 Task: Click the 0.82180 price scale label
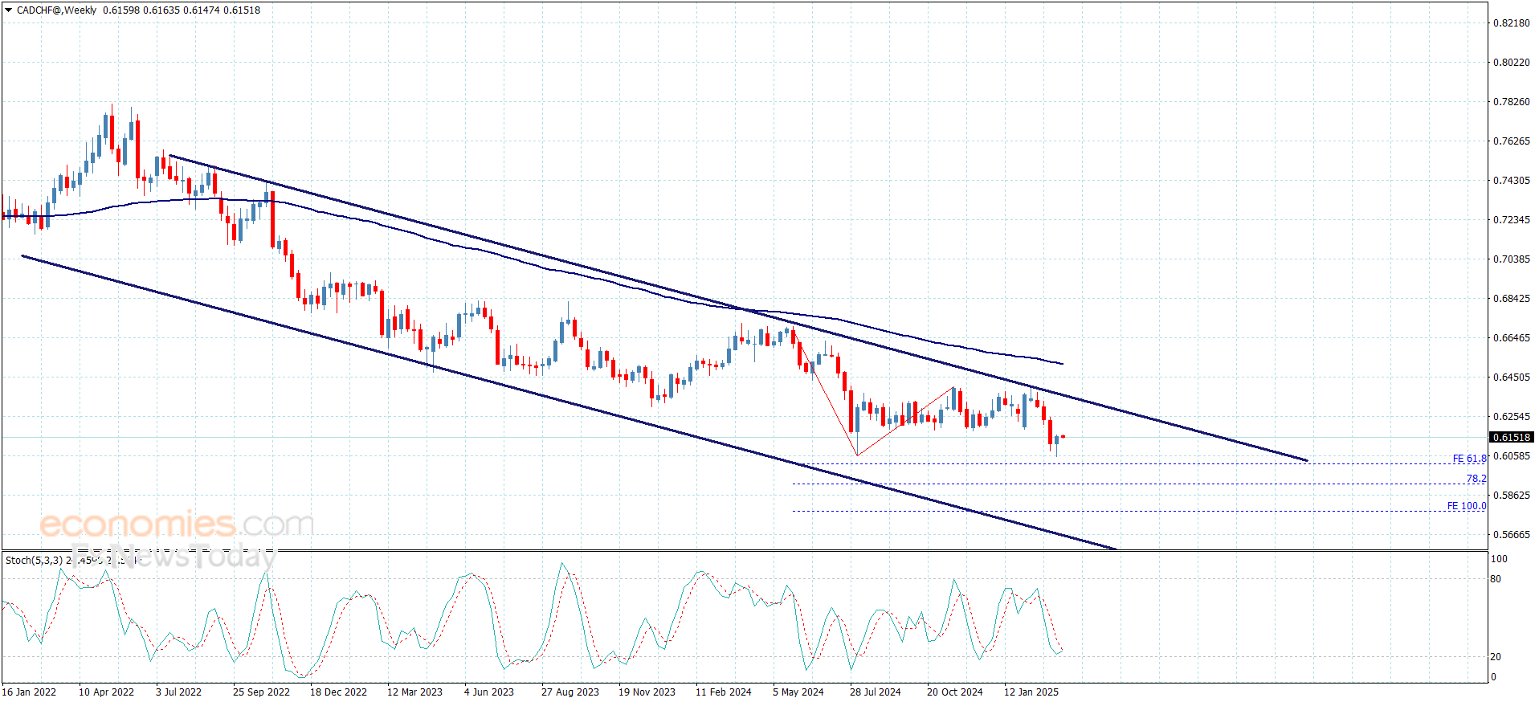1511,22
